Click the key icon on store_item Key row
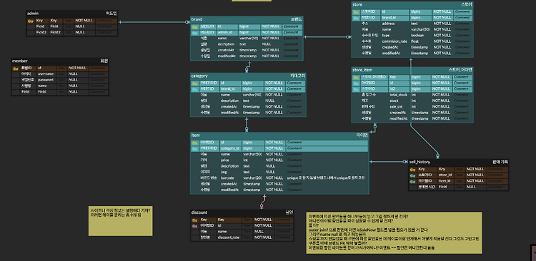 point(356,78)
